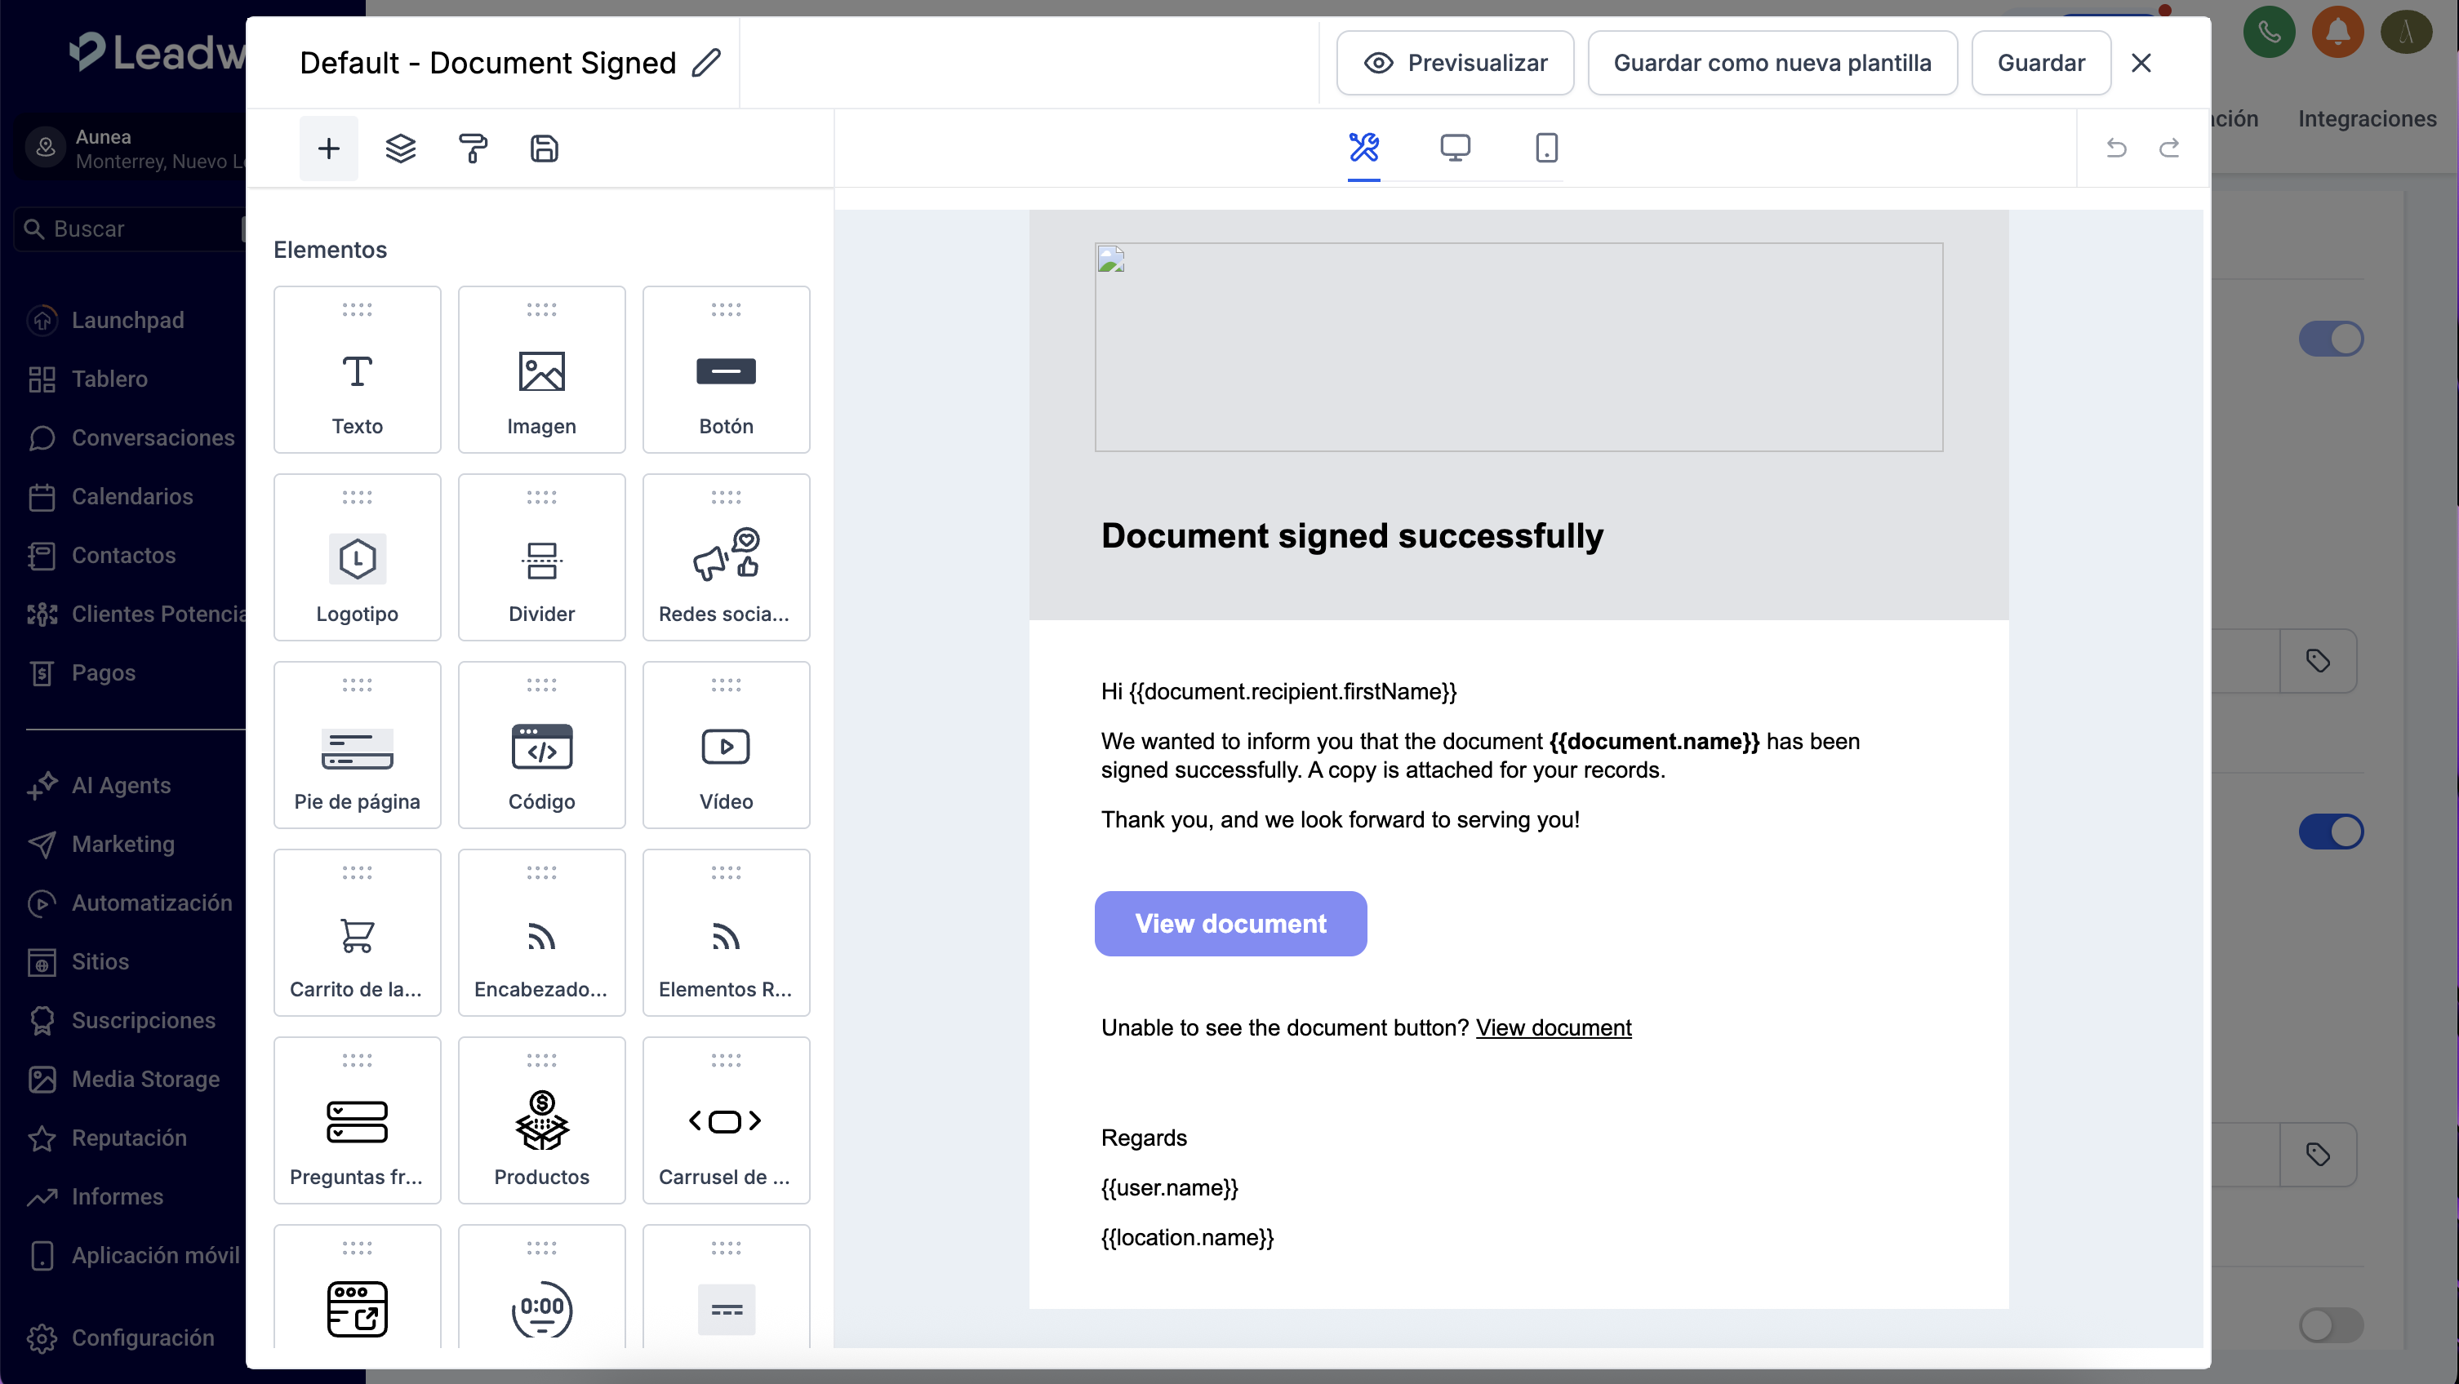Select the design tools editor tab
This screenshot has height=1384, width=2459.
tap(1363, 148)
